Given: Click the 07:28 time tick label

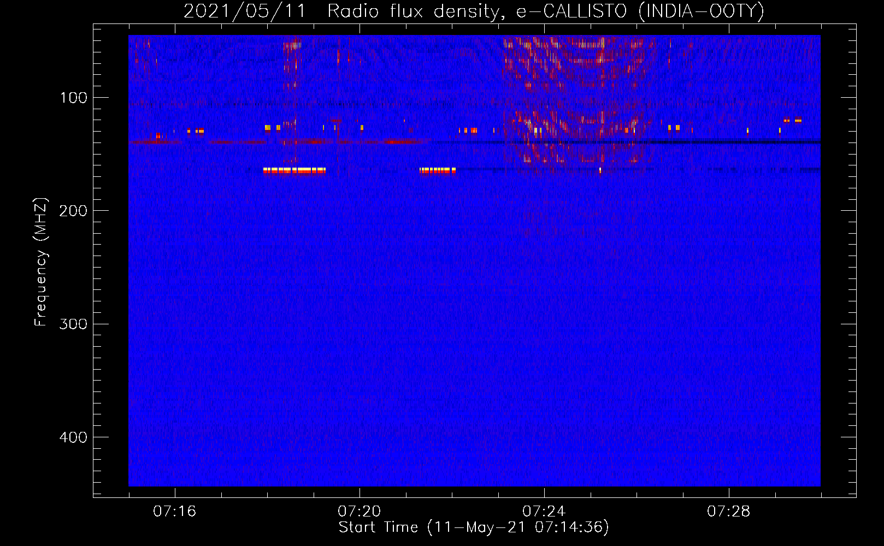Looking at the screenshot, I should pyautogui.click(x=728, y=512).
